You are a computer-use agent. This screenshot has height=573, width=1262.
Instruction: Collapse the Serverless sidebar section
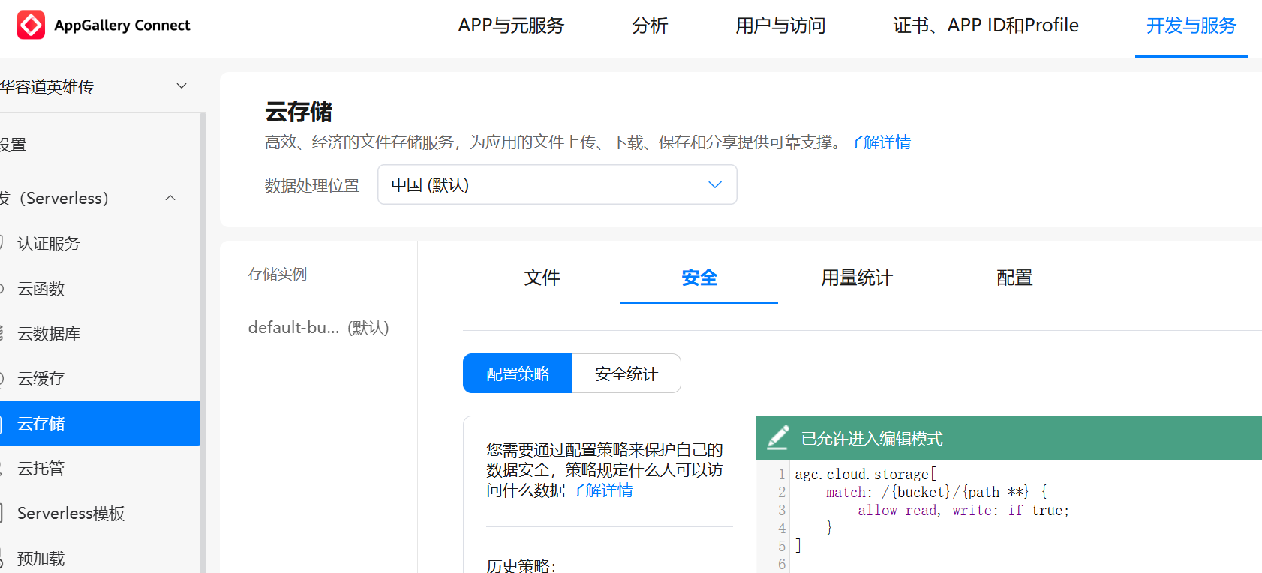pos(170,198)
